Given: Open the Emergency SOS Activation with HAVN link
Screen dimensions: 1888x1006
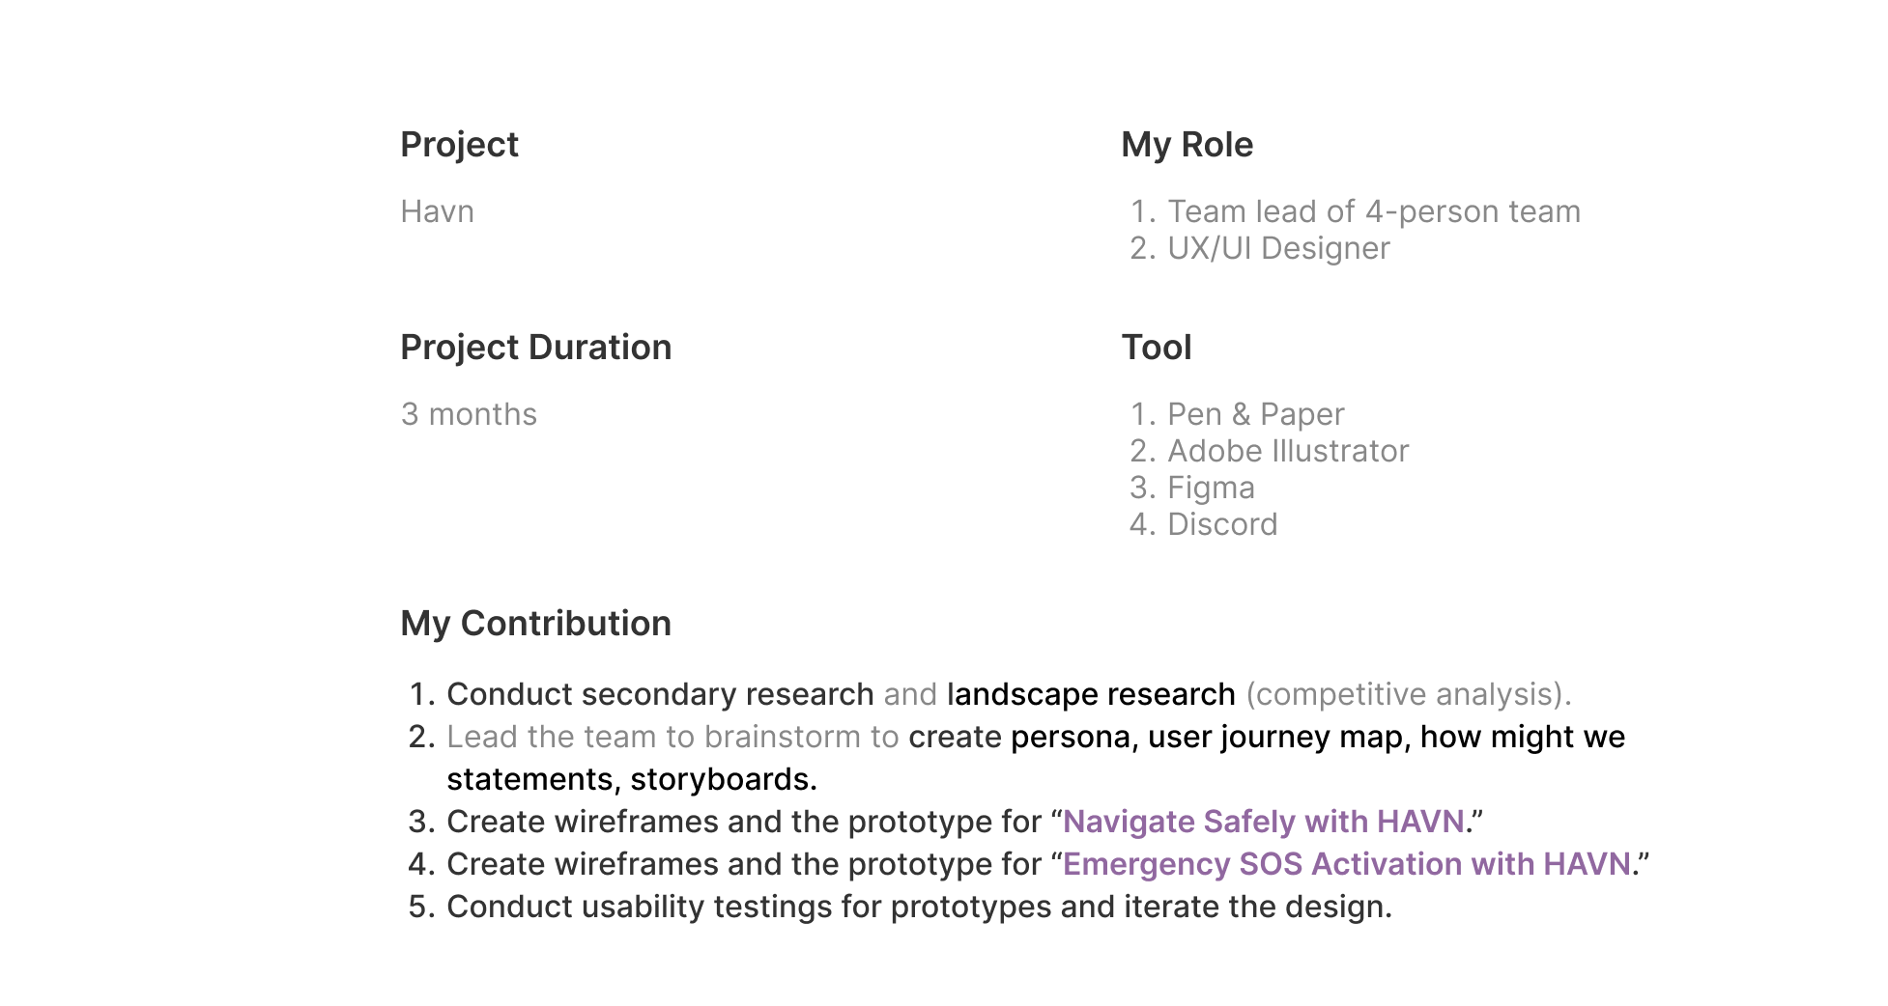Looking at the screenshot, I should [1347, 864].
